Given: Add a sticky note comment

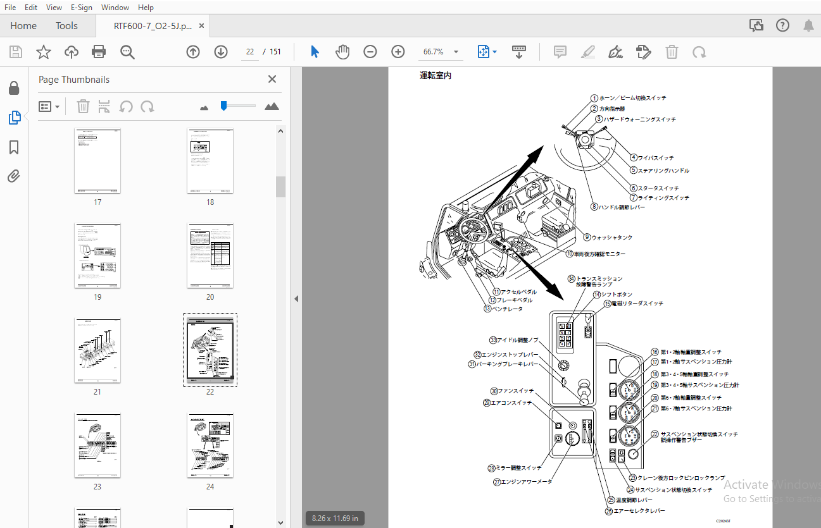Looking at the screenshot, I should 560,52.
